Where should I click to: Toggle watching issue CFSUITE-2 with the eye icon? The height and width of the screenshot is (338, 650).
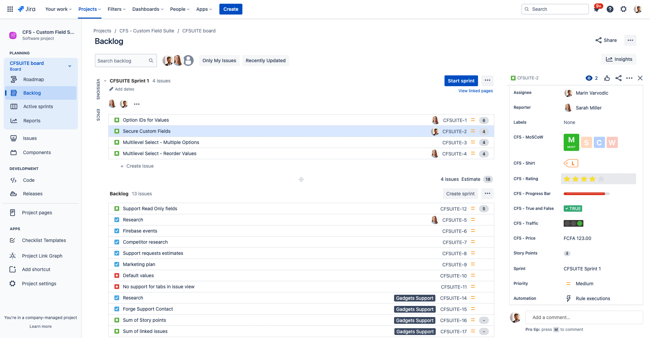point(588,78)
